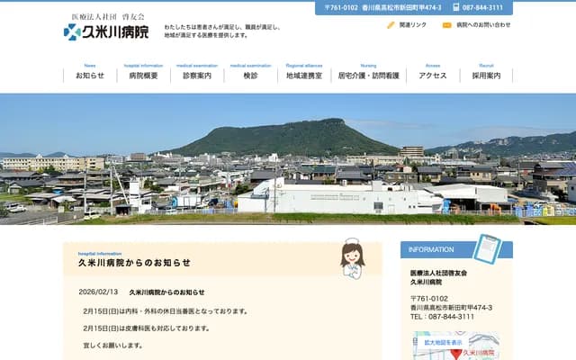The image size is (576, 360).
Task: Click the header address 〒761-0102 香川県高松市新田町甲474-3
Action: pos(382,7)
